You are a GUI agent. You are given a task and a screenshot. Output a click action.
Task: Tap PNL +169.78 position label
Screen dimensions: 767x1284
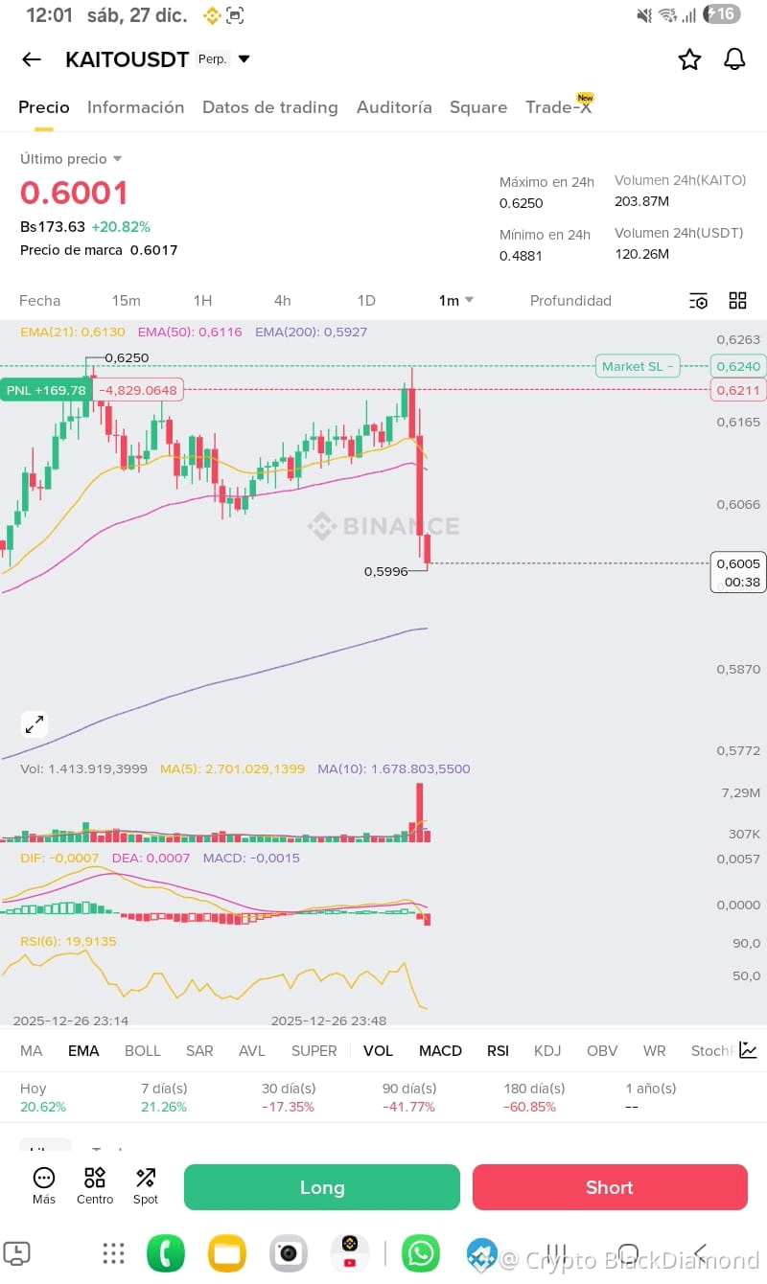(x=46, y=390)
